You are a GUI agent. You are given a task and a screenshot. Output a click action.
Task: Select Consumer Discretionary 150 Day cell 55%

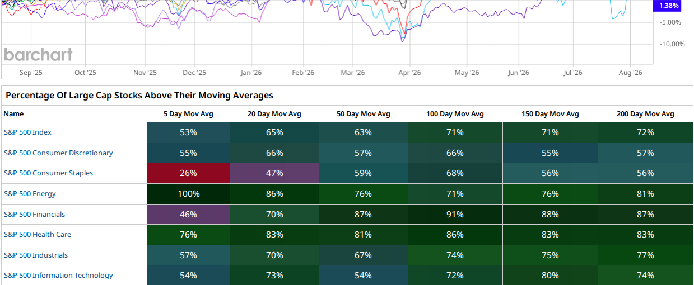pos(550,153)
